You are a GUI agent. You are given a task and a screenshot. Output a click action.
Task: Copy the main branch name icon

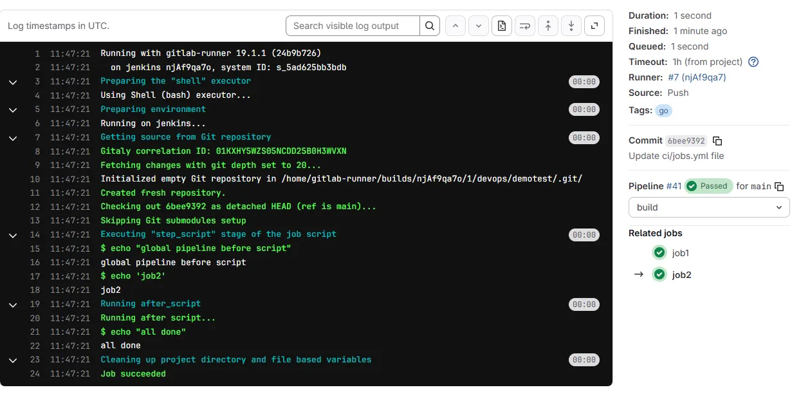tap(779, 186)
